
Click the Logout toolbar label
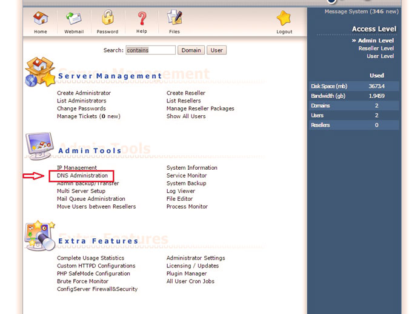tap(284, 32)
